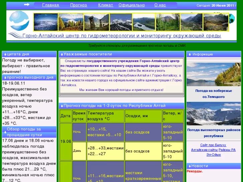This screenshot has width=243, height=182.
Task: Collapse the Информация panel arrow
Action: tap(190, 54)
